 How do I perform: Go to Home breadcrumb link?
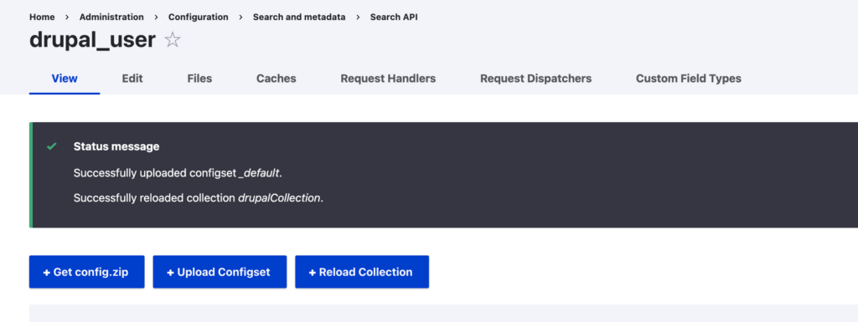42,17
